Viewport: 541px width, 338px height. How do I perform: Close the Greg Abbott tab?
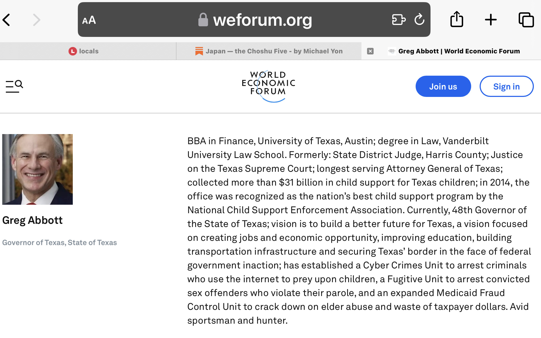pos(370,51)
